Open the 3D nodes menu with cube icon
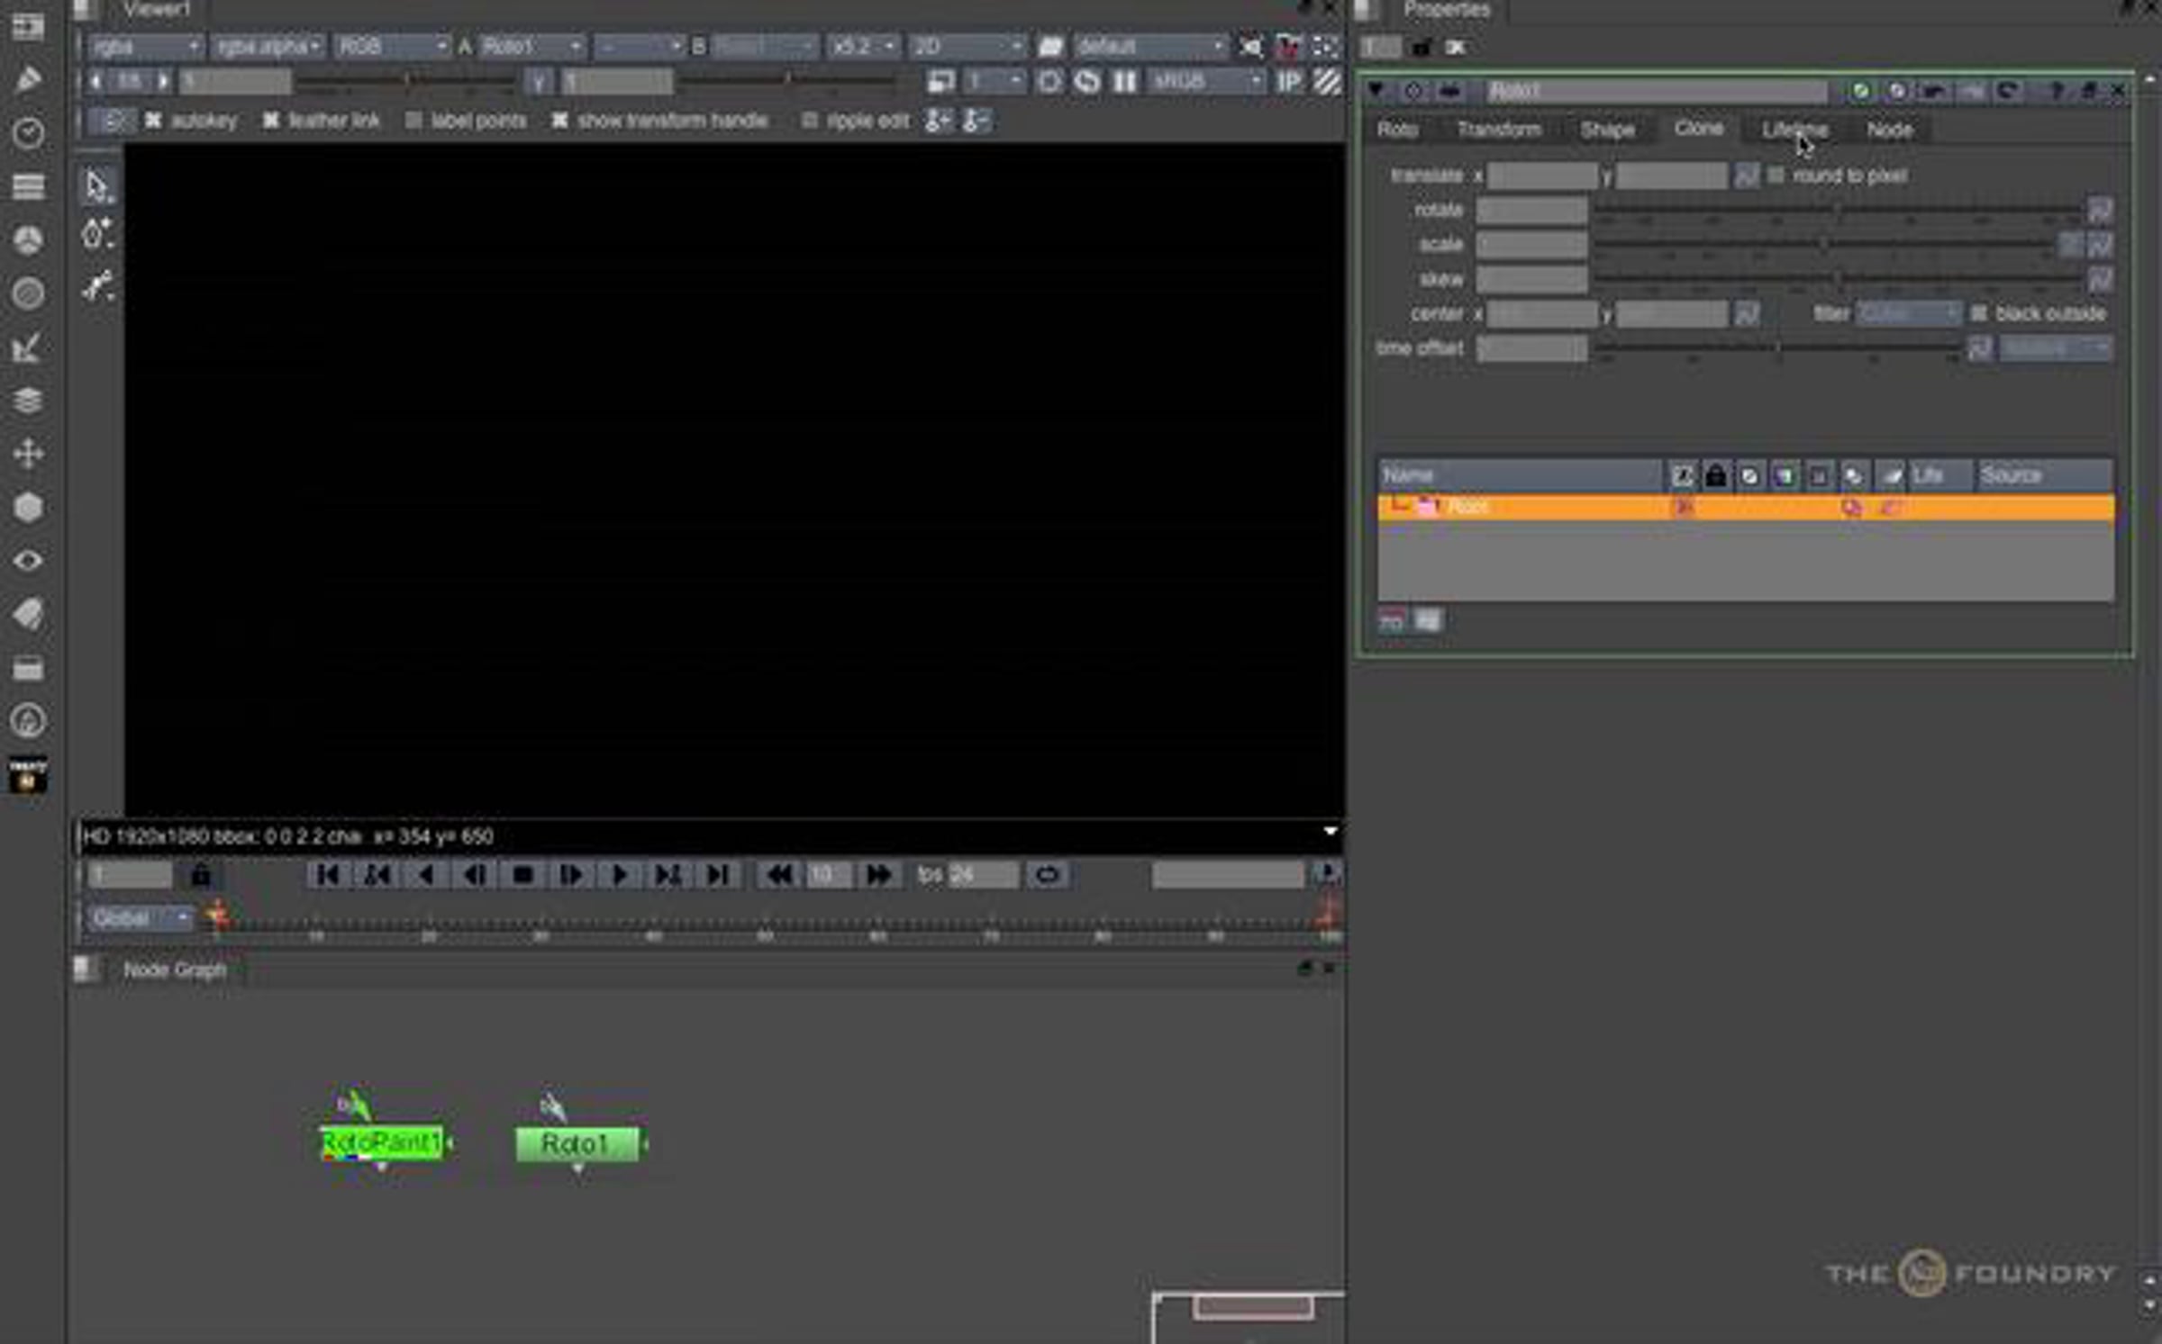 28,507
